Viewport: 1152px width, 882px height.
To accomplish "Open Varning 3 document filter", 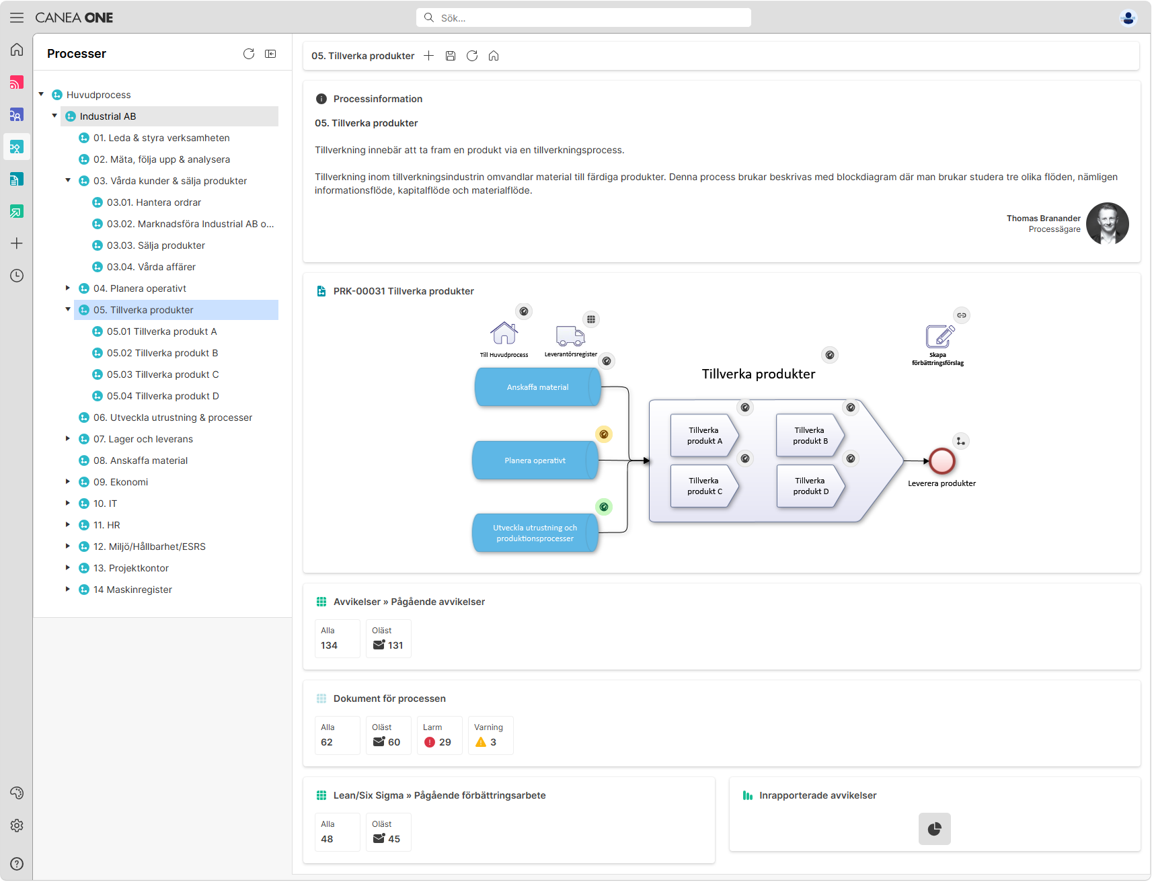I will (490, 735).
